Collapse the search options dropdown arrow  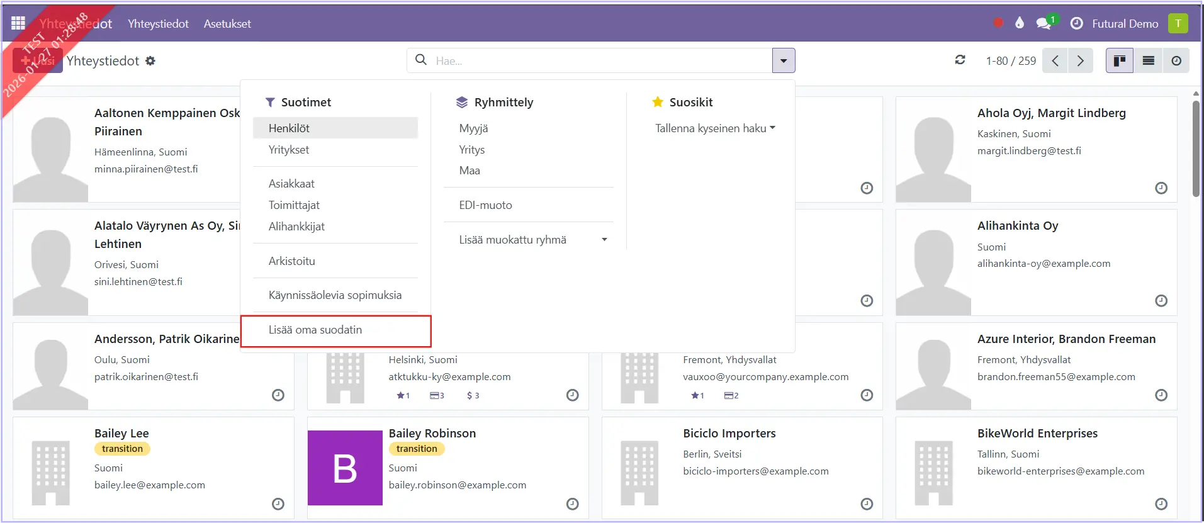(x=784, y=60)
